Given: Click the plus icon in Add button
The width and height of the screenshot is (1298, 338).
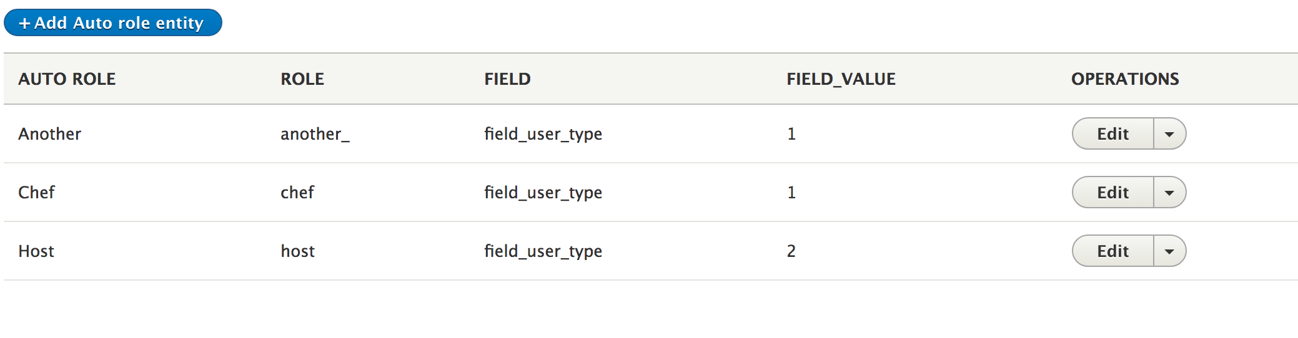Looking at the screenshot, I should 24,24.
